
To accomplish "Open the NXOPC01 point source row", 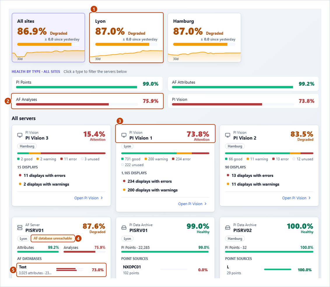I will [x=165, y=270].
